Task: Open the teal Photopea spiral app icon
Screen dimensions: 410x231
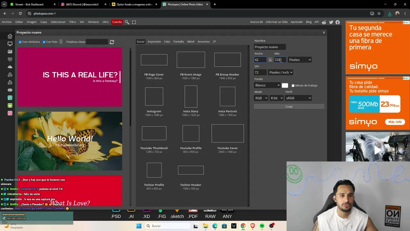Action: pos(10,98)
